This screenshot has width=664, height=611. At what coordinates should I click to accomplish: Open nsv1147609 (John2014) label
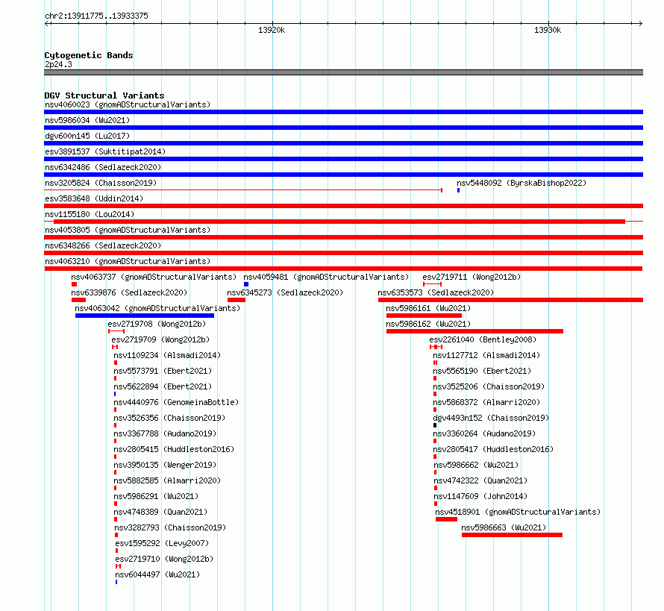[480, 496]
